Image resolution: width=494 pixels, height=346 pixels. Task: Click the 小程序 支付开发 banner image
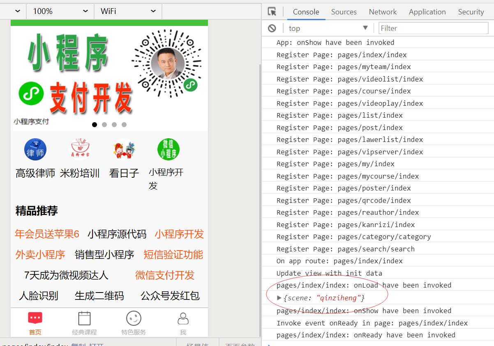pyautogui.click(x=109, y=78)
